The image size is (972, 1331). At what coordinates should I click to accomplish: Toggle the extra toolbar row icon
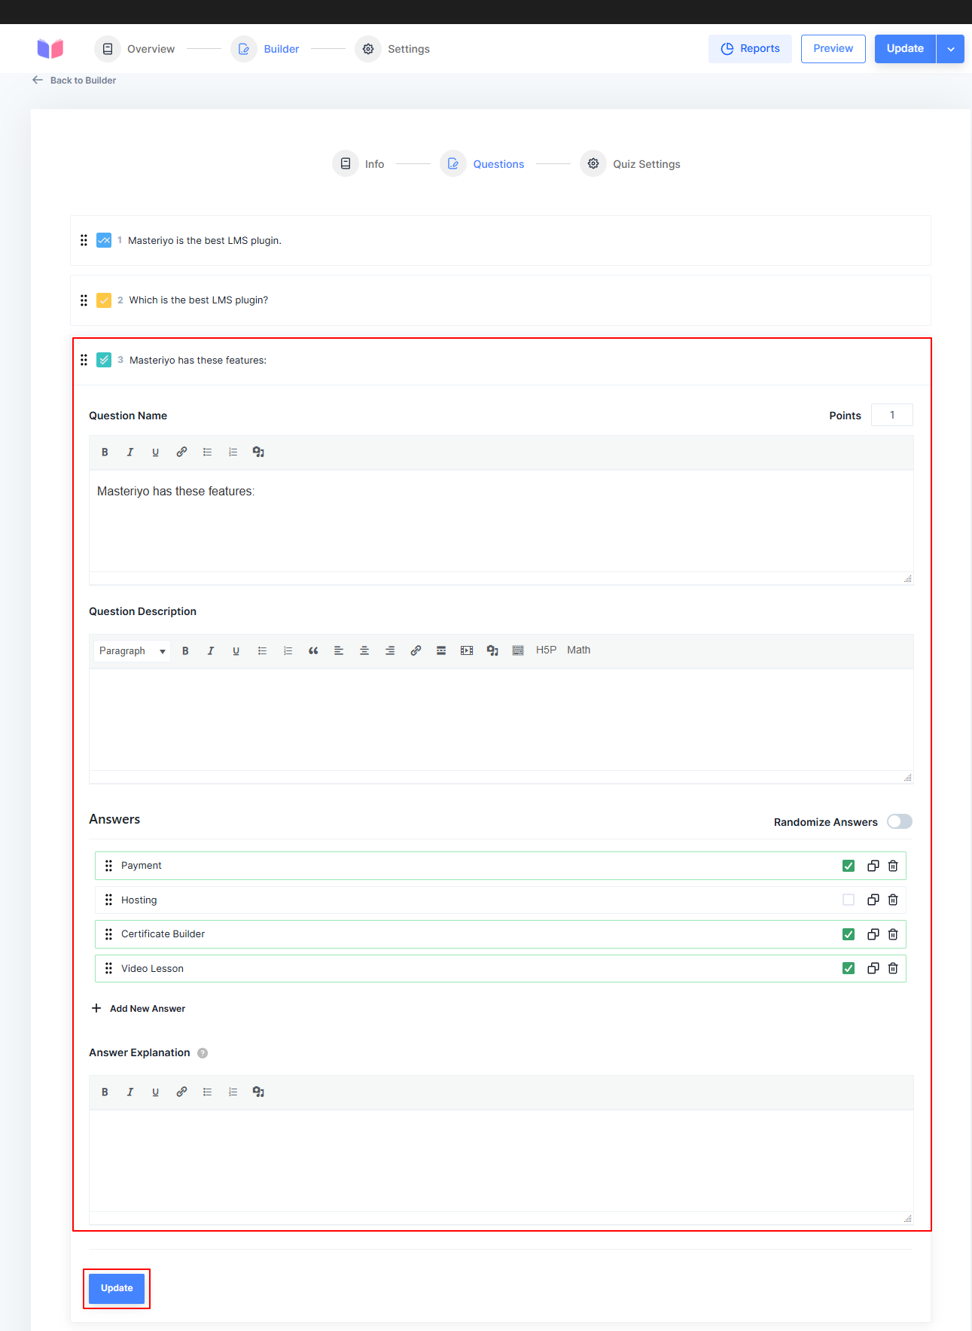pyautogui.click(x=518, y=651)
